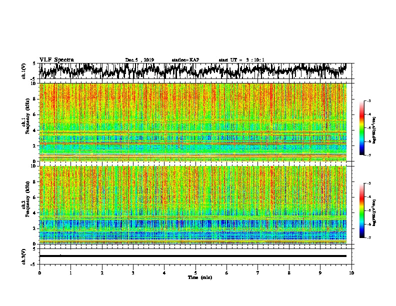Click the ch.1 spectrogram color bar

(x=361, y=128)
